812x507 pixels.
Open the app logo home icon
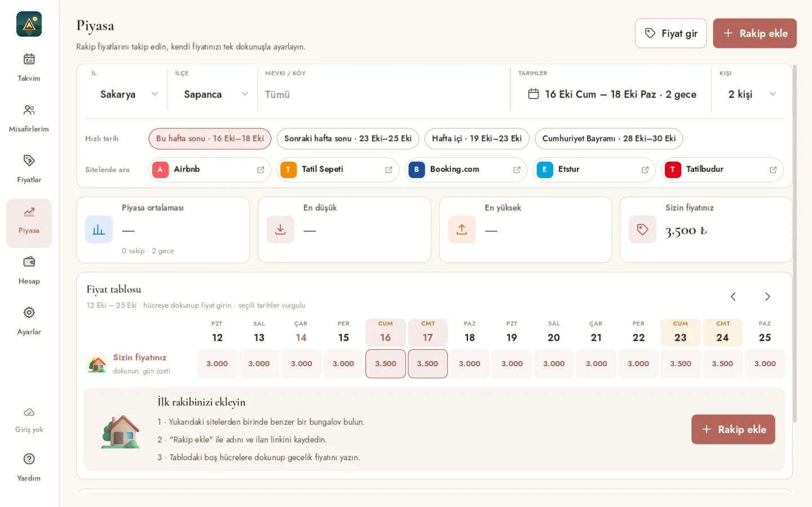(x=29, y=24)
